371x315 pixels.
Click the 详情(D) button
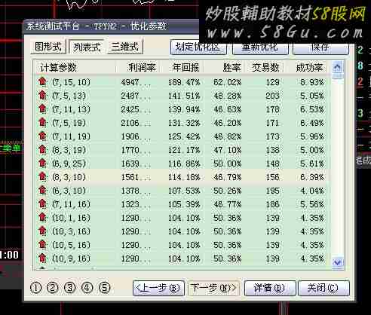point(270,288)
